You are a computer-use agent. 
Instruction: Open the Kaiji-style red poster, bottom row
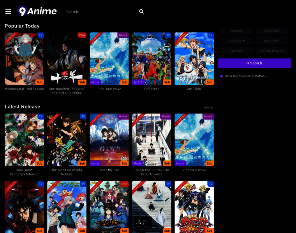tap(24, 207)
